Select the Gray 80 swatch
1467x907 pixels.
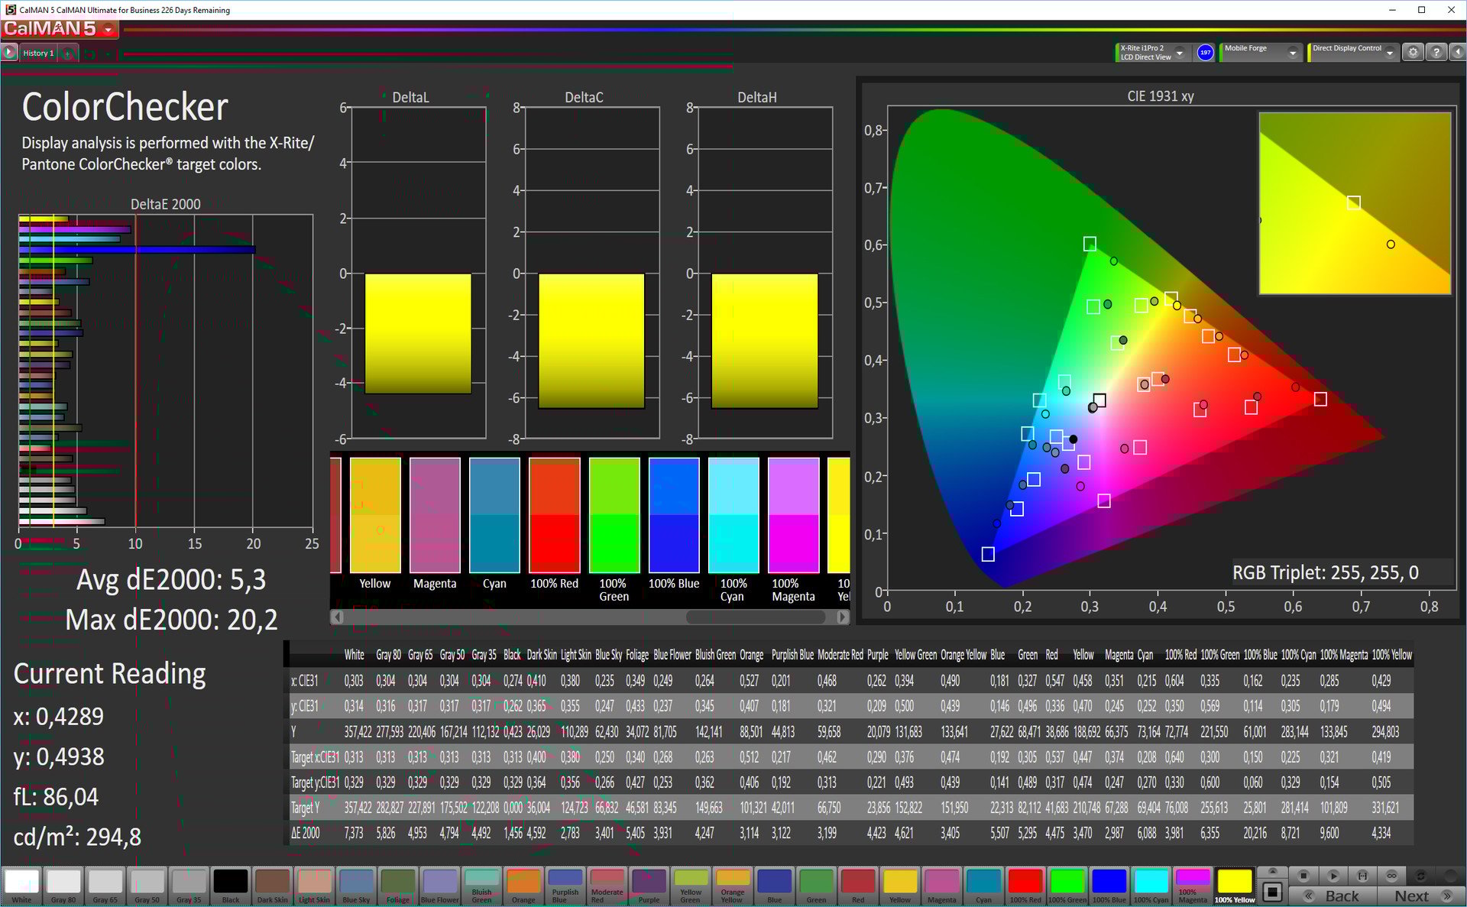pyautogui.click(x=63, y=886)
